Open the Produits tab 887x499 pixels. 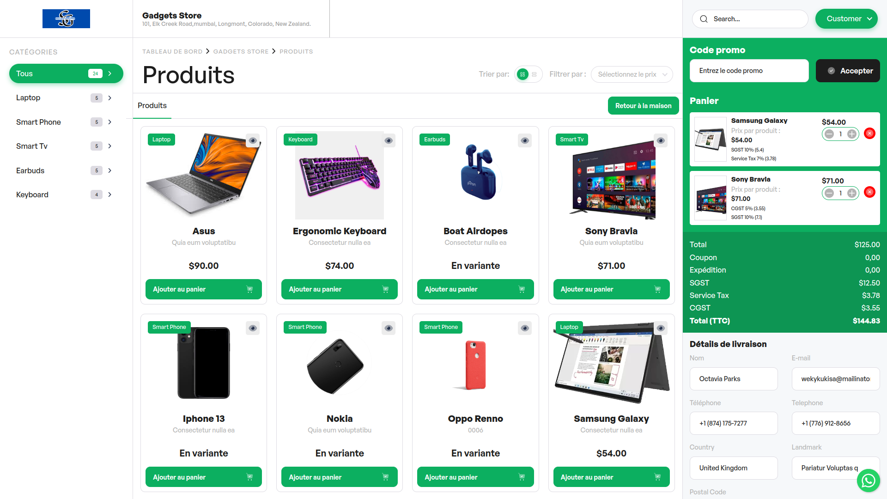coord(152,106)
